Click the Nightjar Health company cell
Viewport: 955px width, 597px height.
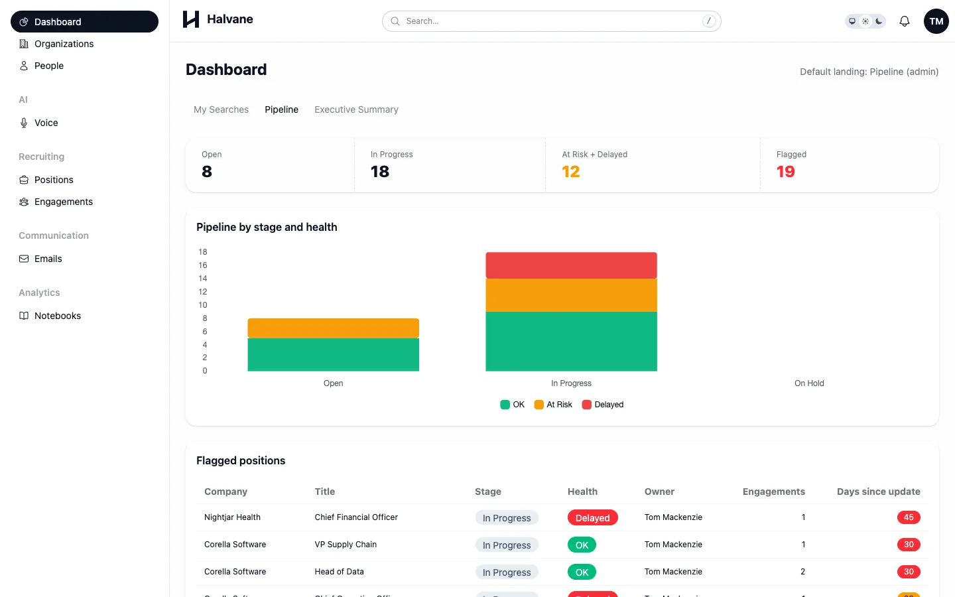tap(232, 517)
